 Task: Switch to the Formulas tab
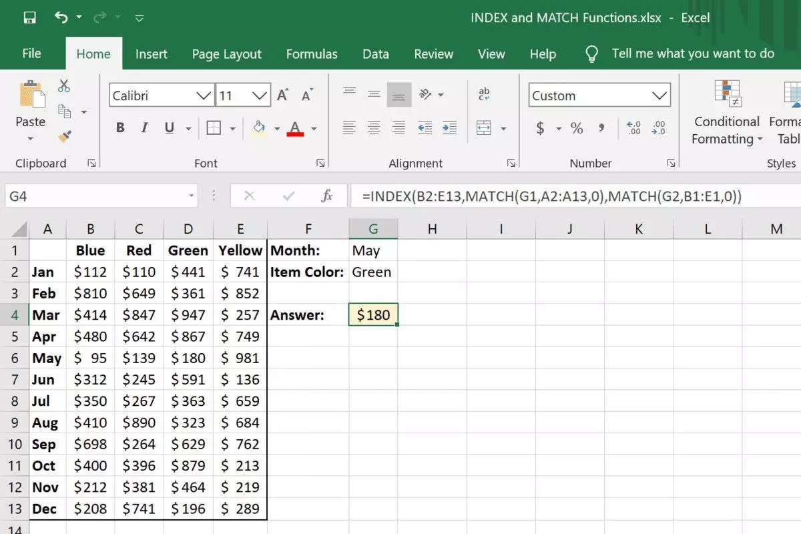(x=312, y=54)
